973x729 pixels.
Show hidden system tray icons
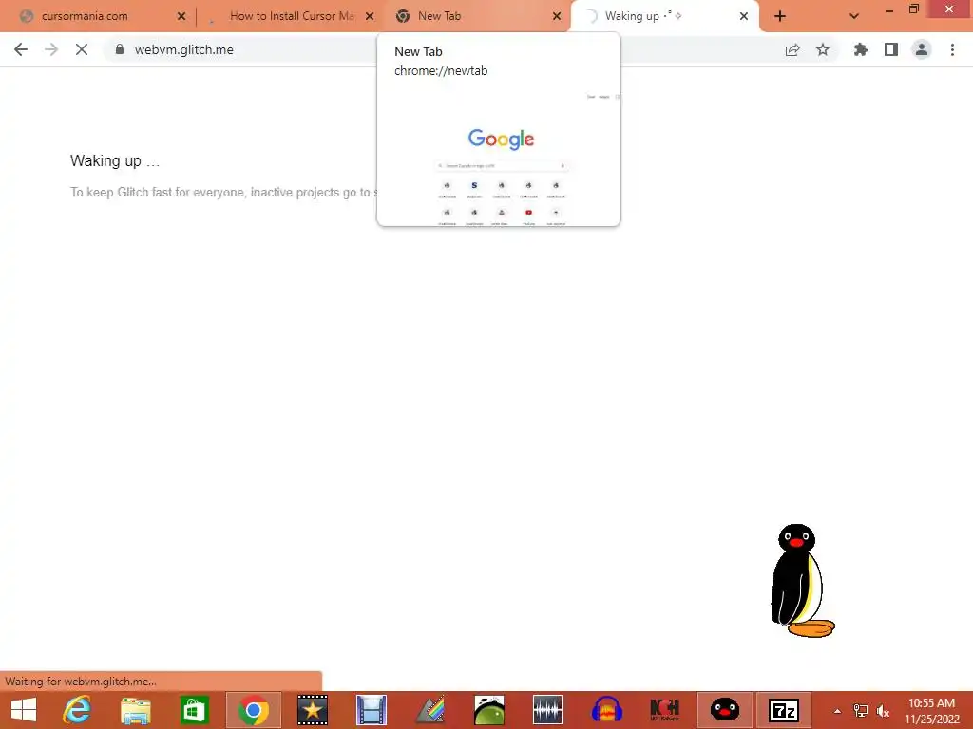837,711
